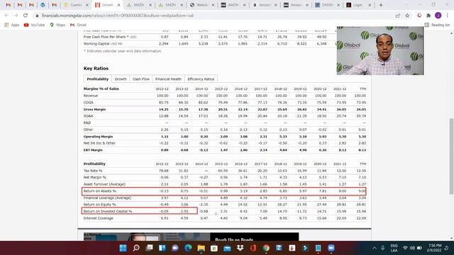Screen dimensions: 454x255
Task: Open the Mail app from the taskbar
Action: click(227, 248)
